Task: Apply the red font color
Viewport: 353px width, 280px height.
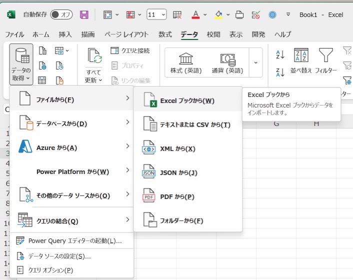Action: pyautogui.click(x=195, y=15)
